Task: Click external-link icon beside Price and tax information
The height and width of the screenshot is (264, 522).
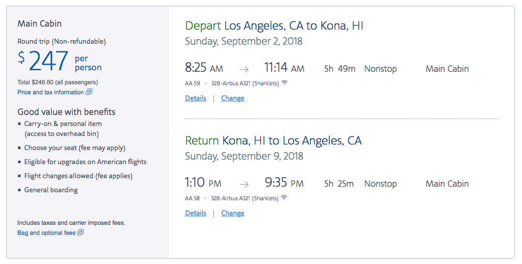Action: point(89,92)
